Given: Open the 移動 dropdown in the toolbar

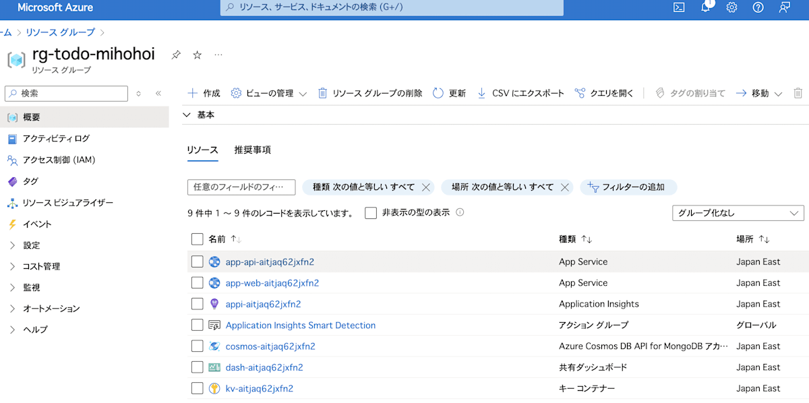Looking at the screenshot, I should pos(758,93).
